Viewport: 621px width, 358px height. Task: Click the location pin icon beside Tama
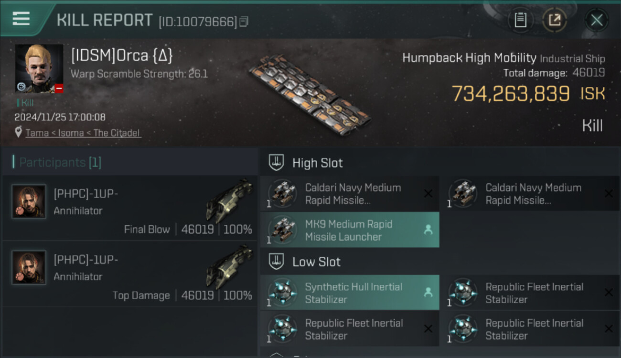point(18,133)
